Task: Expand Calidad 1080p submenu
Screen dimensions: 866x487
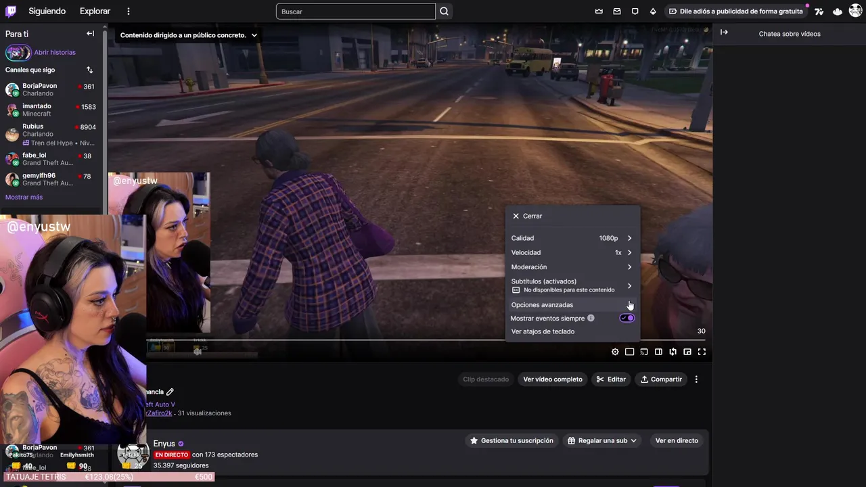Action: pyautogui.click(x=572, y=238)
